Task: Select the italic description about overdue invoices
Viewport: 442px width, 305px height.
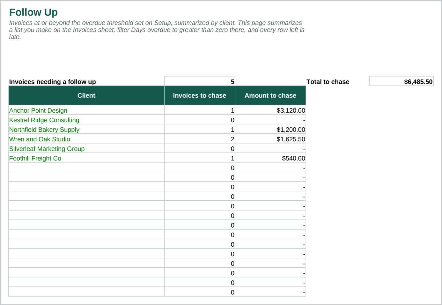Action: click(157, 30)
